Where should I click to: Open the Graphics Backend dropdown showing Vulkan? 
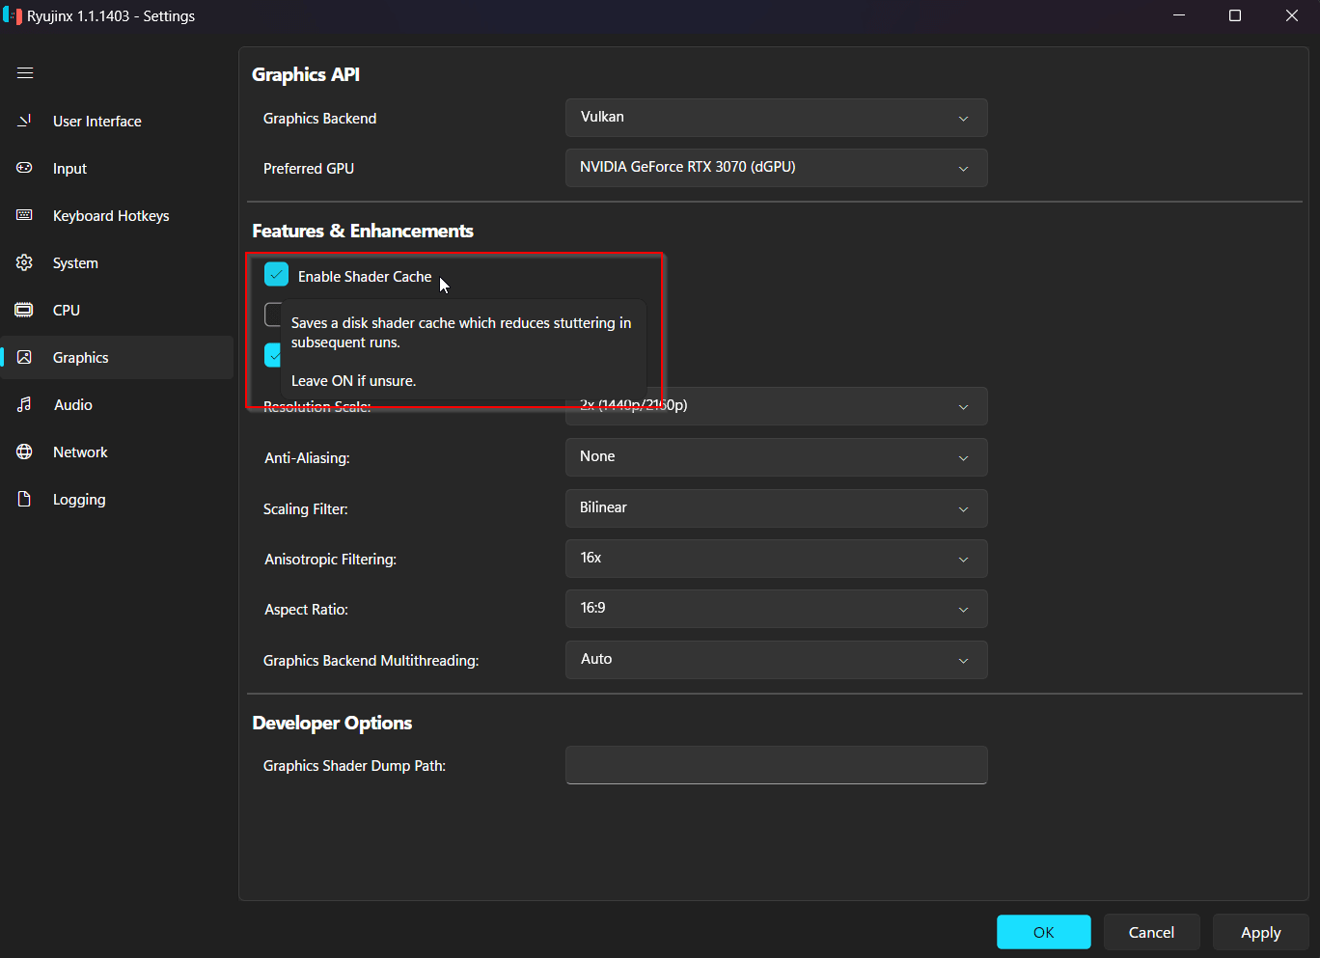click(776, 118)
